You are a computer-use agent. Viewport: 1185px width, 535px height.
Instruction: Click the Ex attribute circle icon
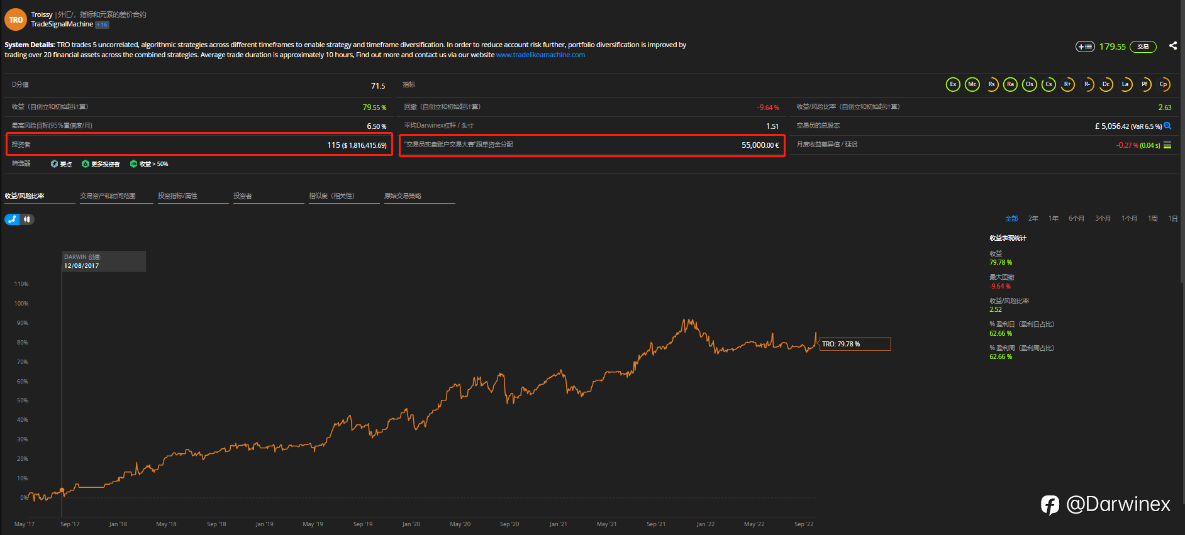point(953,84)
